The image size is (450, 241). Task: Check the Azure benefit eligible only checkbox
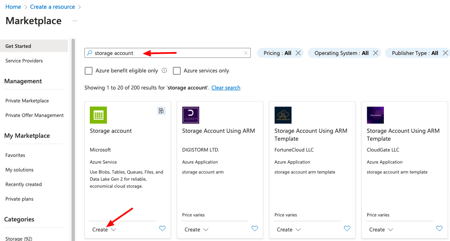coord(88,71)
